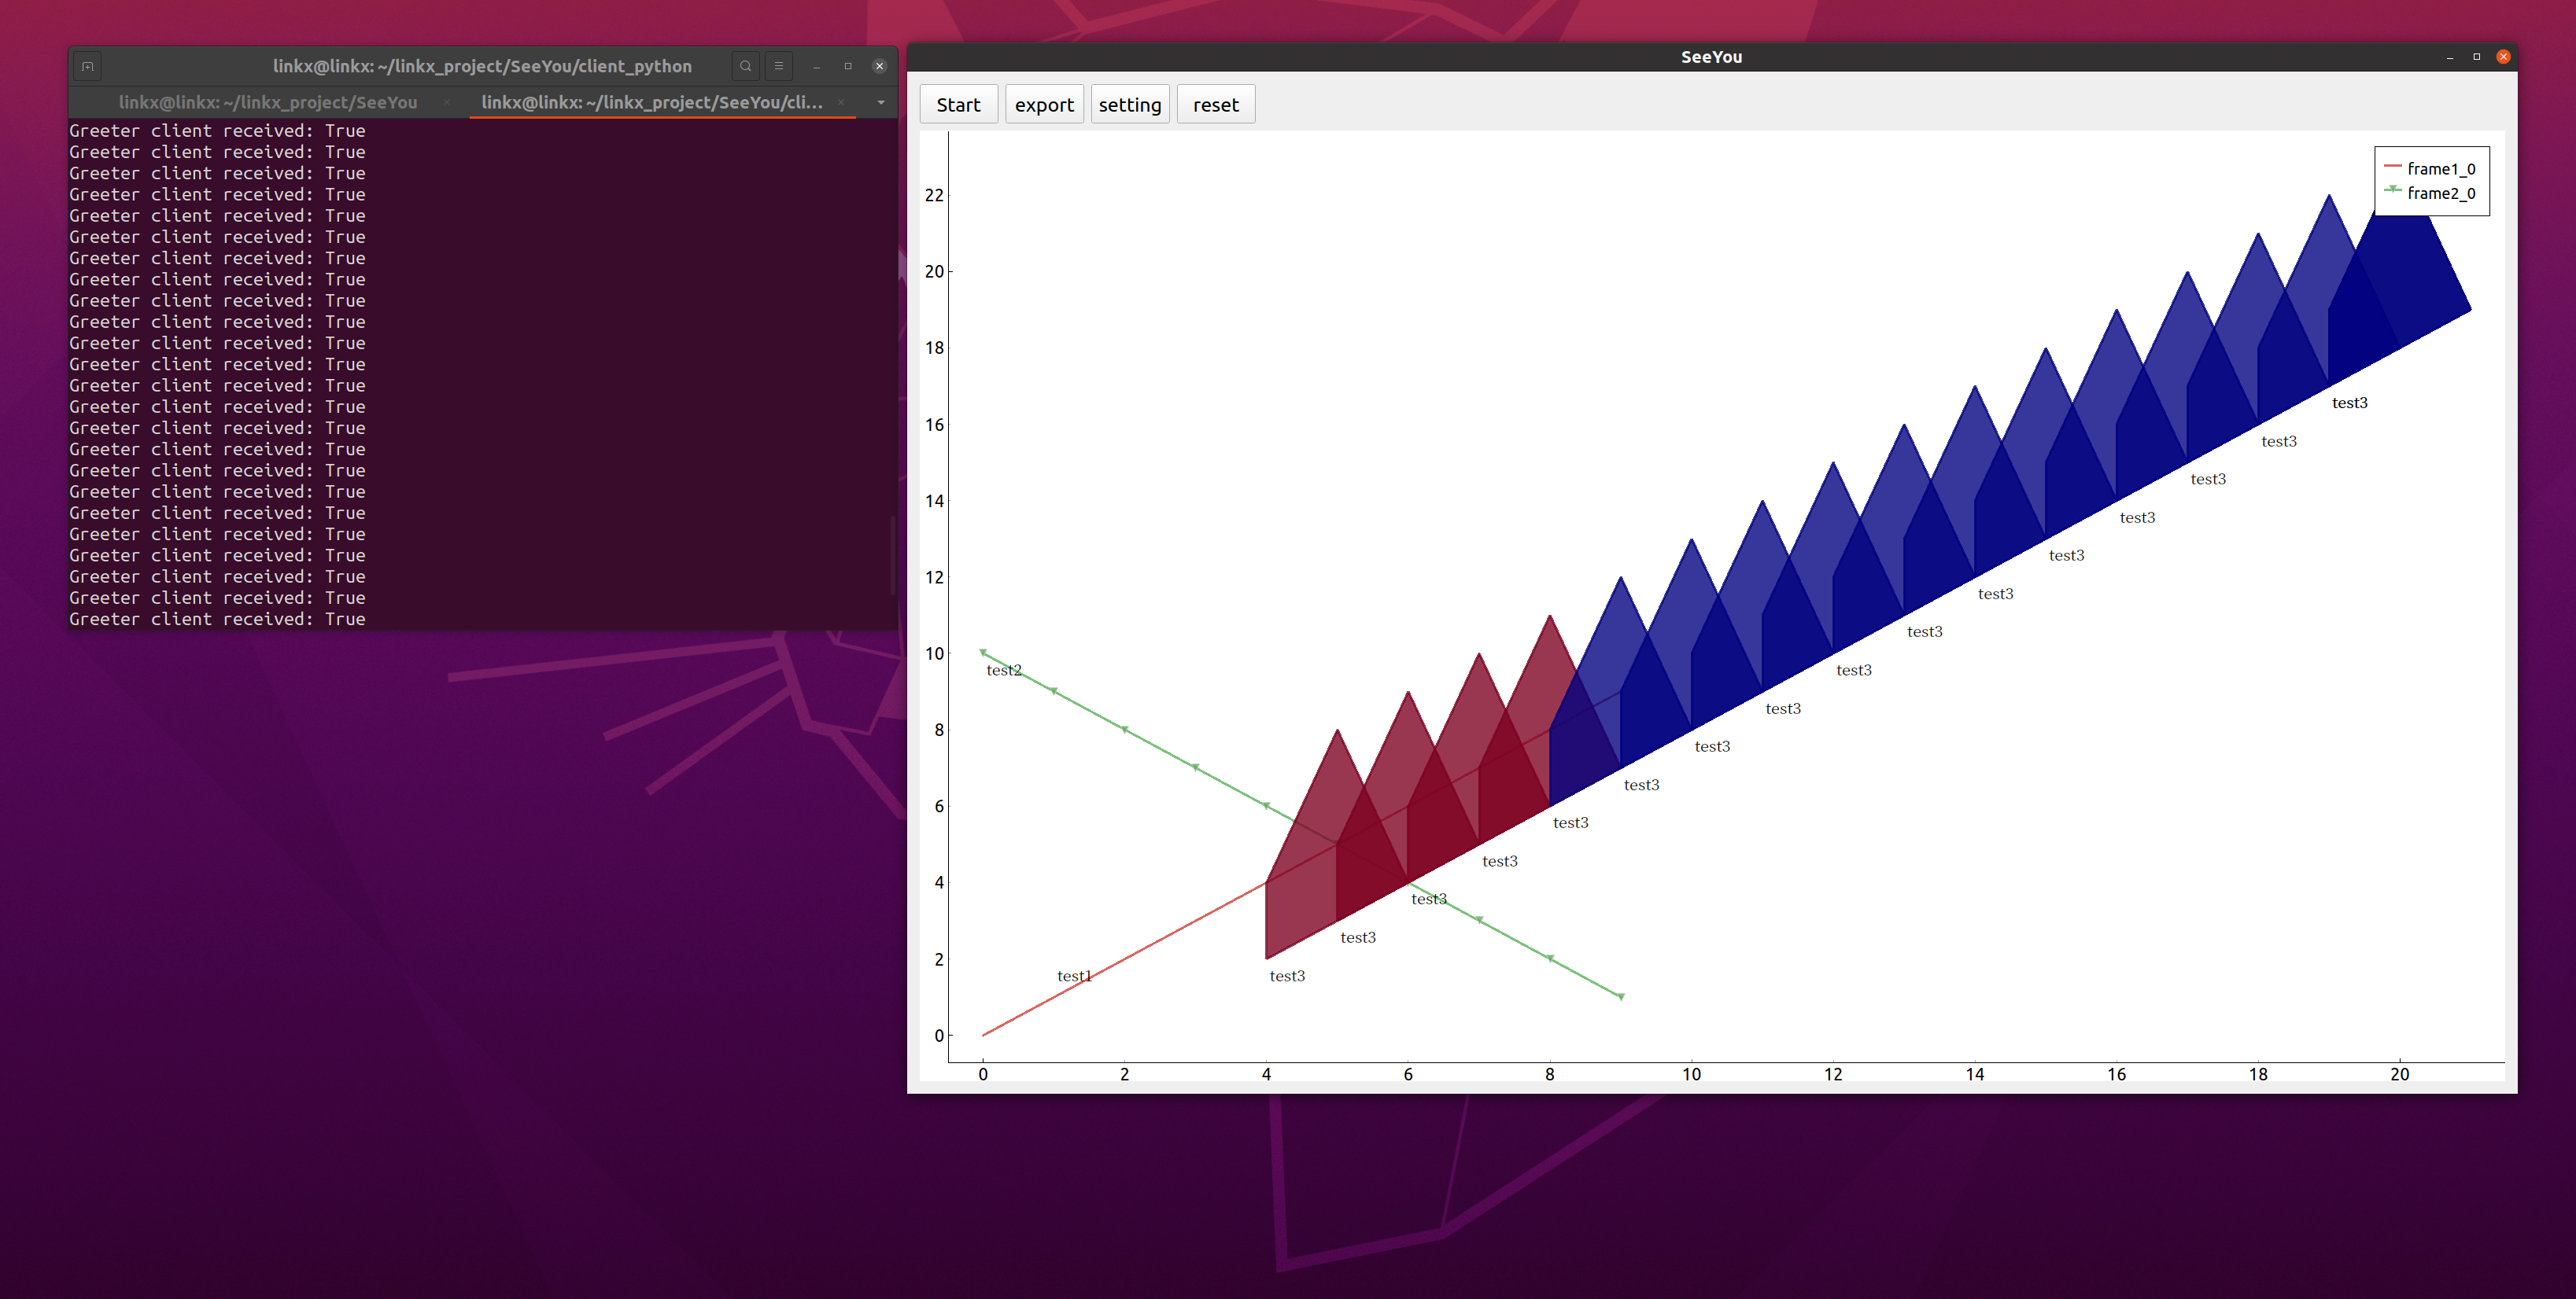Click the last Greeter client received line
Viewport: 2576px width, 1299px height.
pyautogui.click(x=217, y=619)
